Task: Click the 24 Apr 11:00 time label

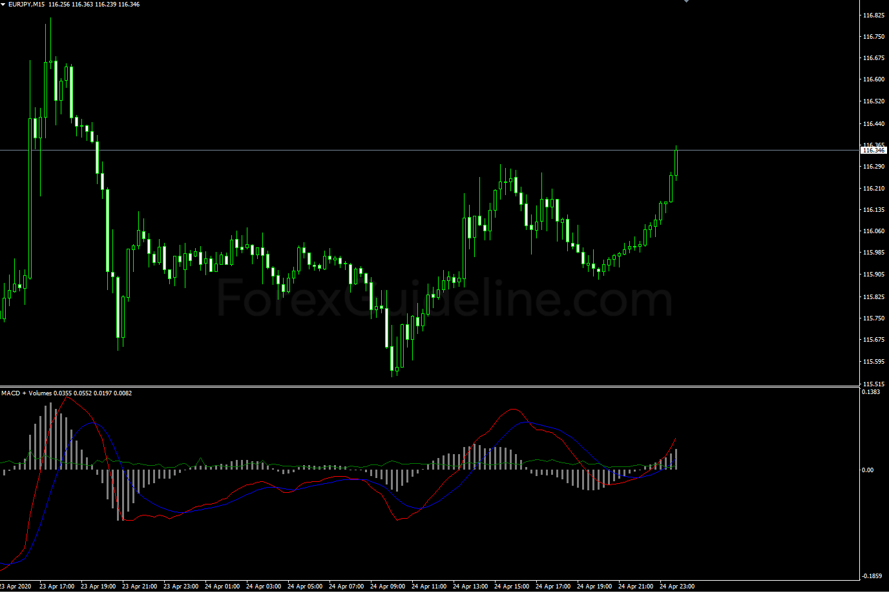Action: (429, 587)
